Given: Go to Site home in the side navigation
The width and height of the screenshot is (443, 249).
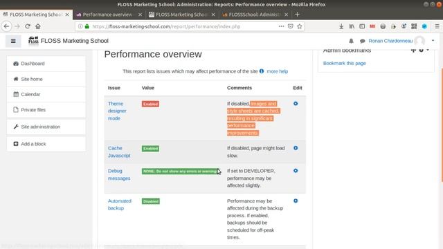Looking at the screenshot, I should click(46, 79).
